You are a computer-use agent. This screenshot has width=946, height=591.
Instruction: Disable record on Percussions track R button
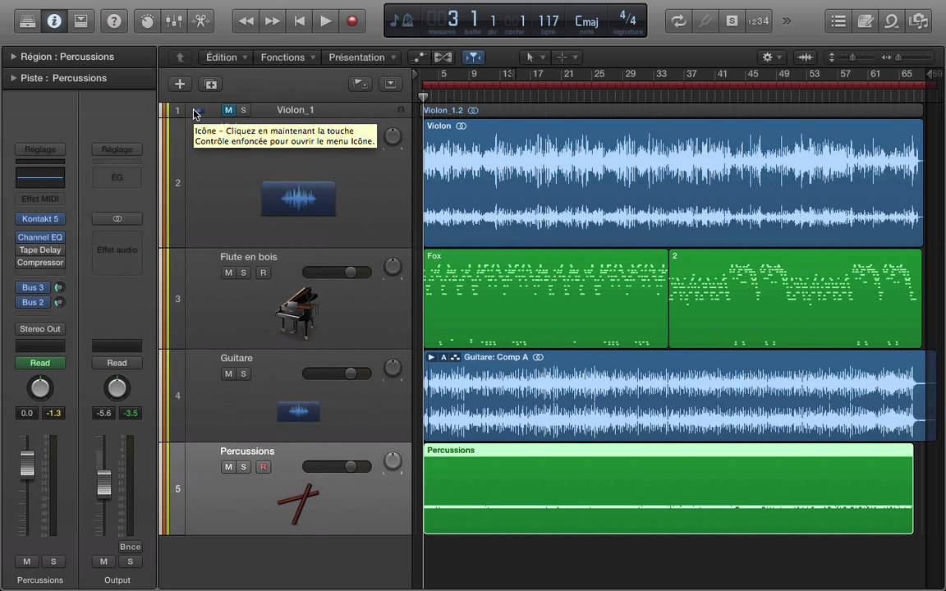click(x=263, y=467)
